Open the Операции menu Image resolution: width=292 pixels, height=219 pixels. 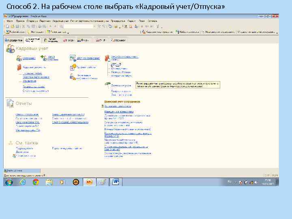pyautogui.click(x=32, y=21)
